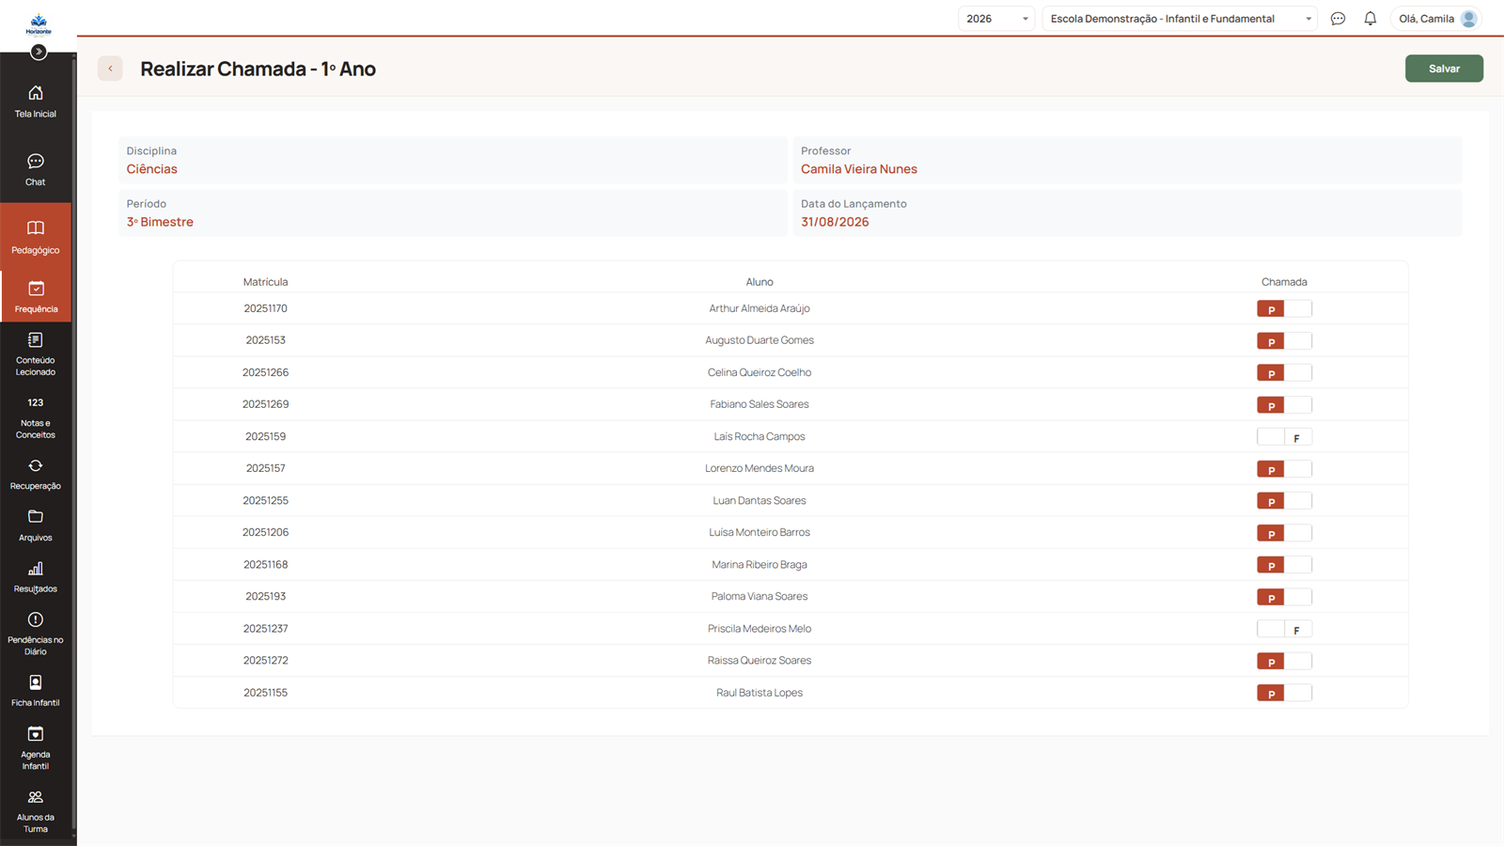Screen dimensions: 1504x846
Task: Click the Salvar button
Action: click(1444, 69)
